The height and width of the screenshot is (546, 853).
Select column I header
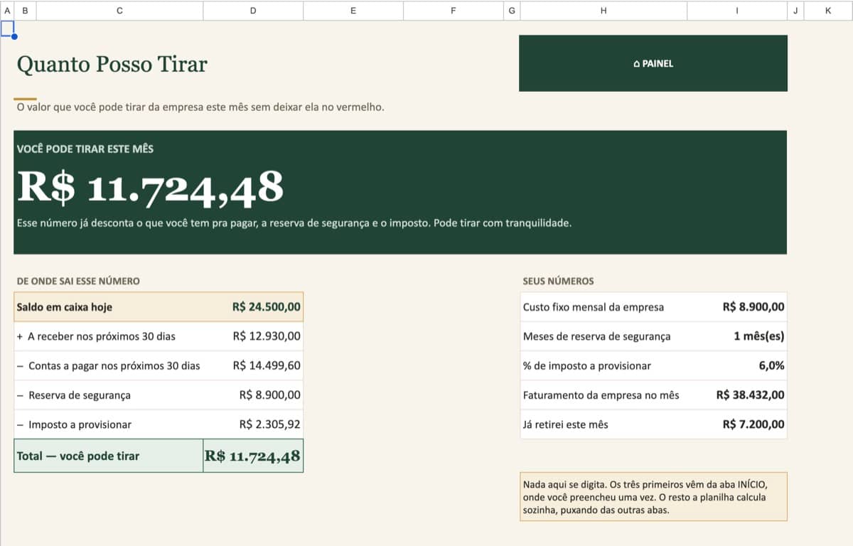737,11
